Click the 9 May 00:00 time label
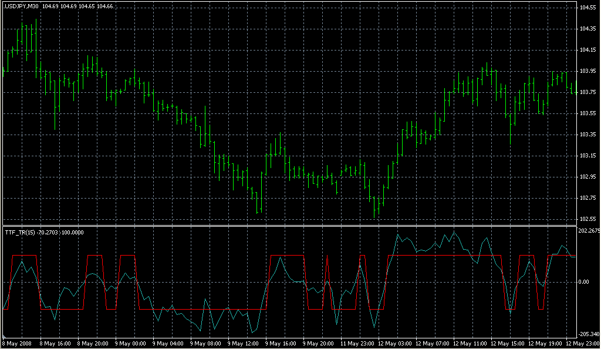The width and height of the screenshot is (601, 349). [131, 343]
